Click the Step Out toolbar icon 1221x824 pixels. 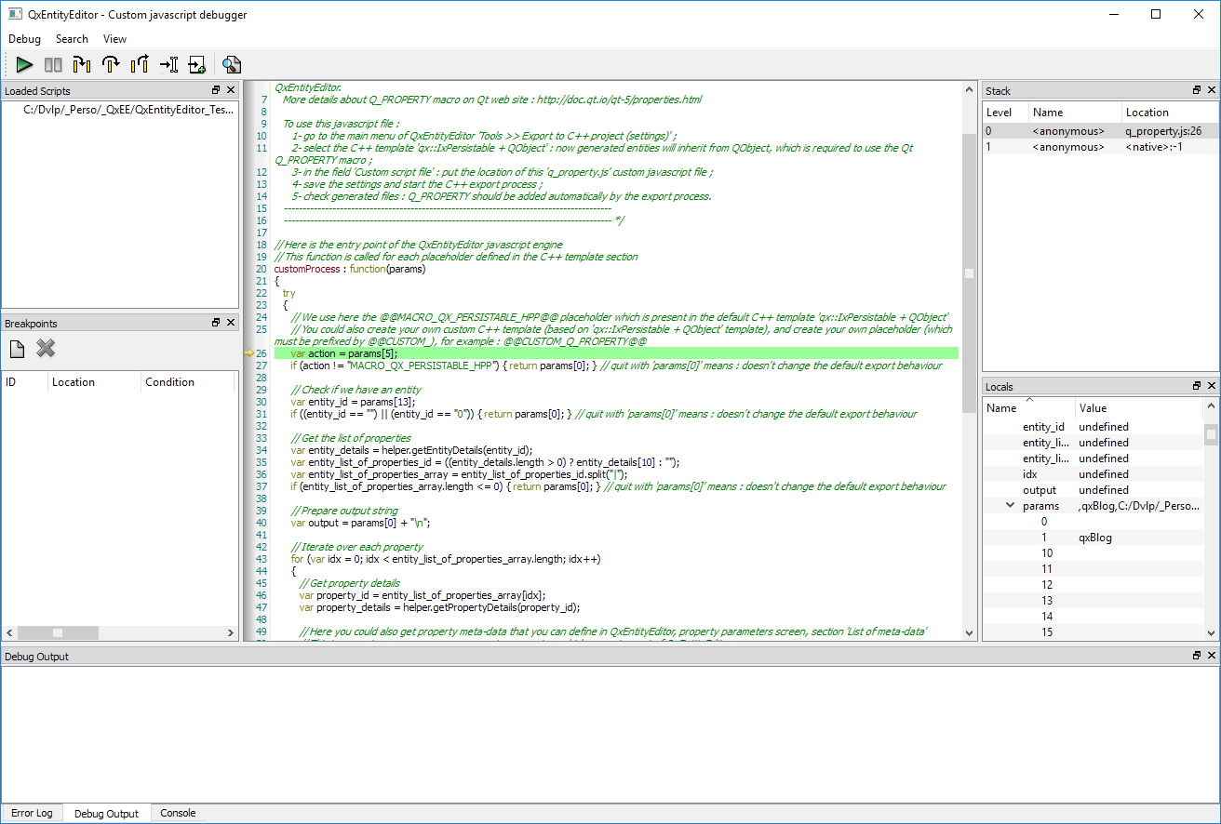pos(140,65)
